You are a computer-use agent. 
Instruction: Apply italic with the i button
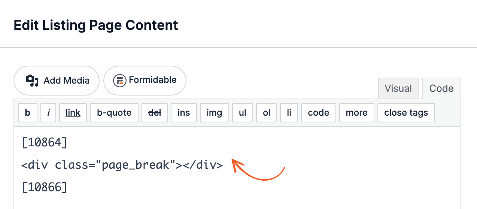(49, 113)
